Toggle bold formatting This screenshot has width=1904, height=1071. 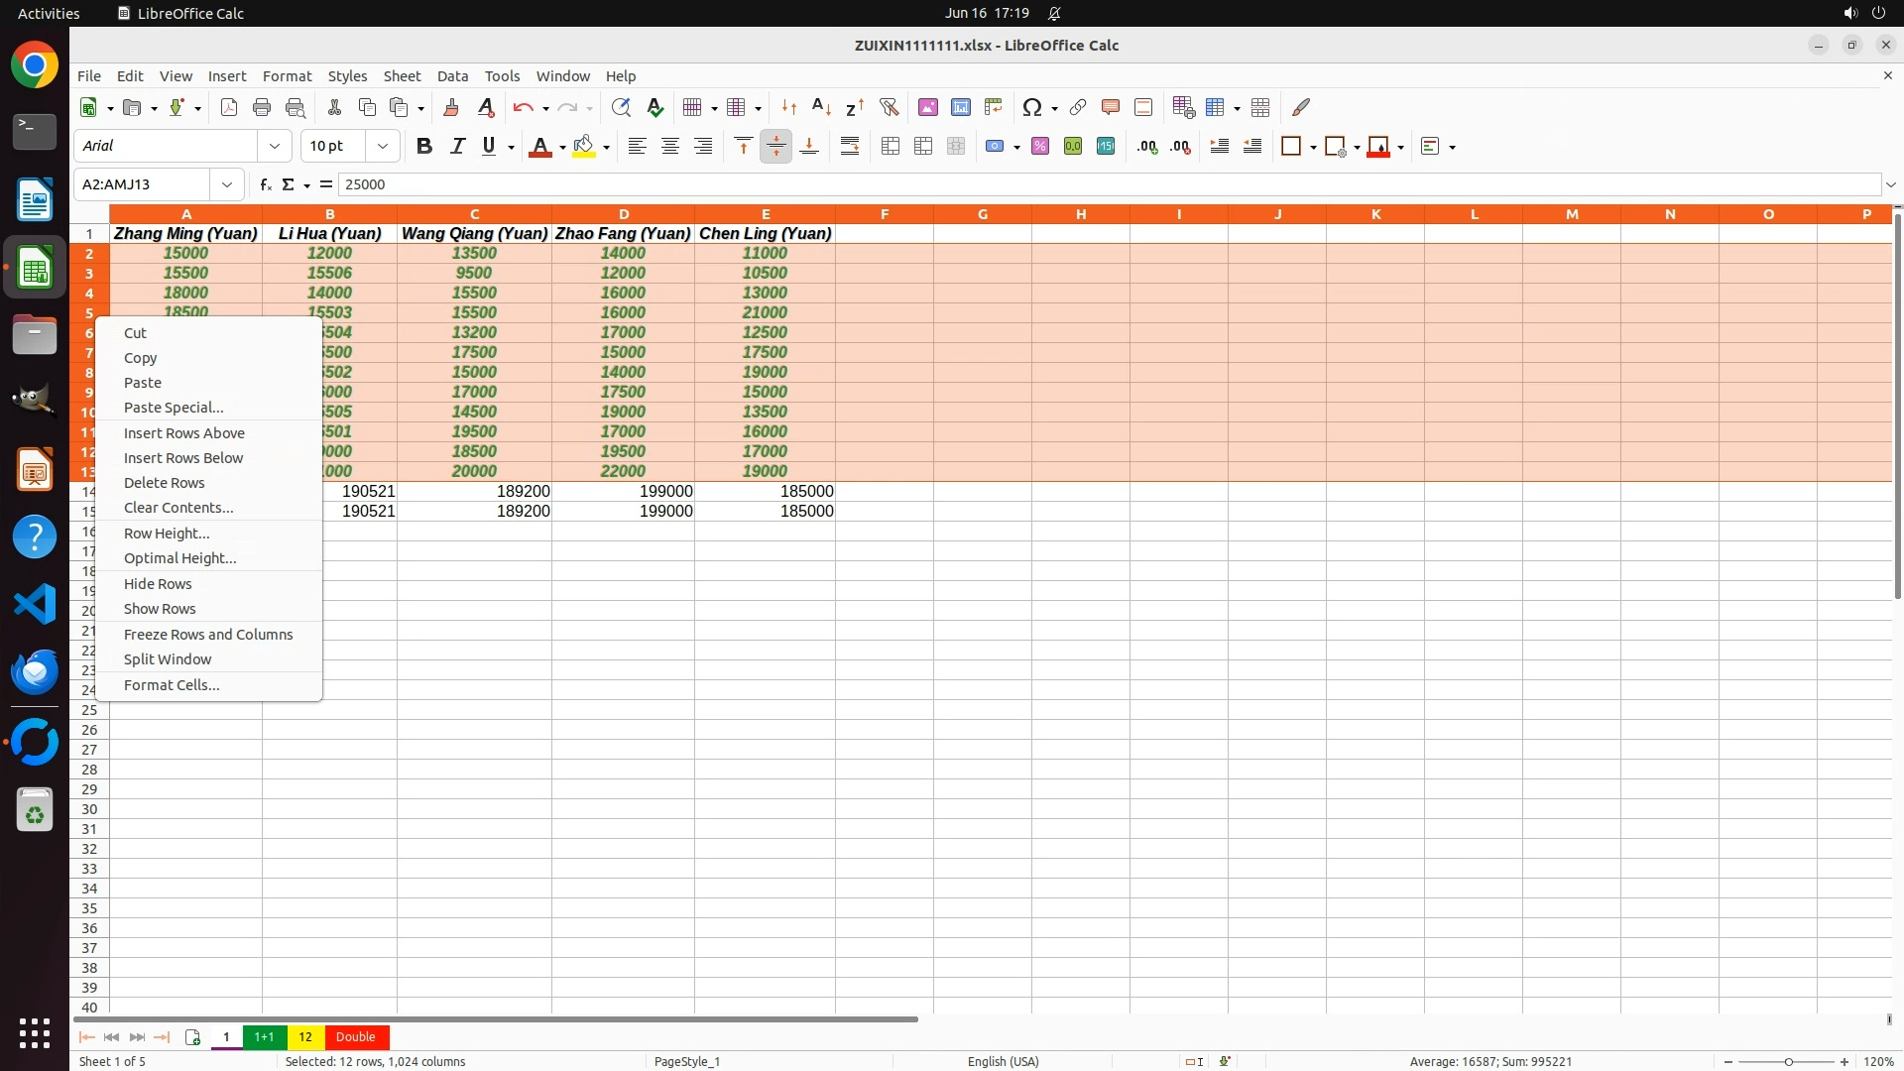tap(424, 147)
